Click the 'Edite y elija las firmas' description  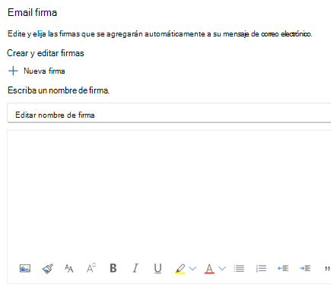(x=160, y=33)
